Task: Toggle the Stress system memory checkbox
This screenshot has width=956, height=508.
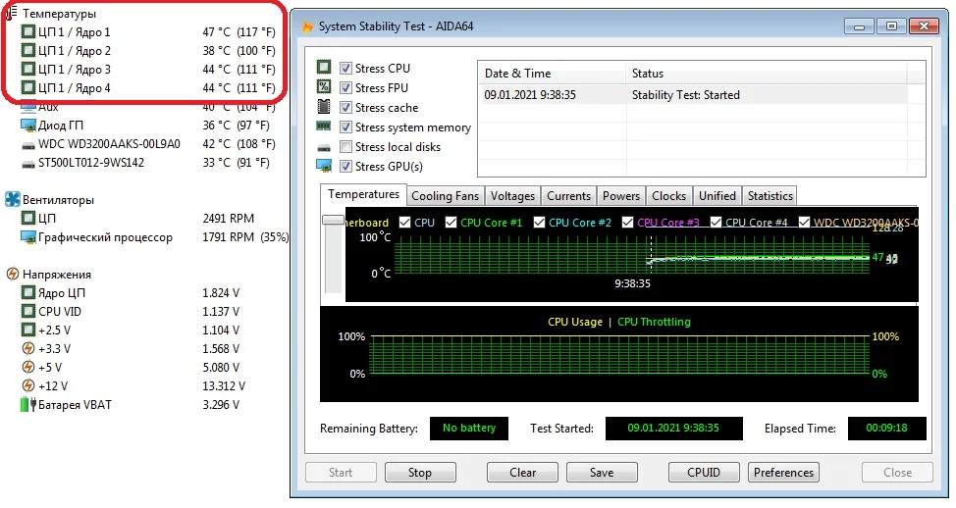Action: click(x=345, y=127)
